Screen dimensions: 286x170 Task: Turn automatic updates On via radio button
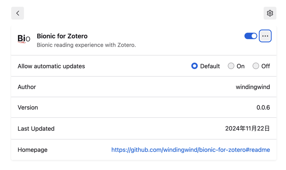click(x=231, y=66)
